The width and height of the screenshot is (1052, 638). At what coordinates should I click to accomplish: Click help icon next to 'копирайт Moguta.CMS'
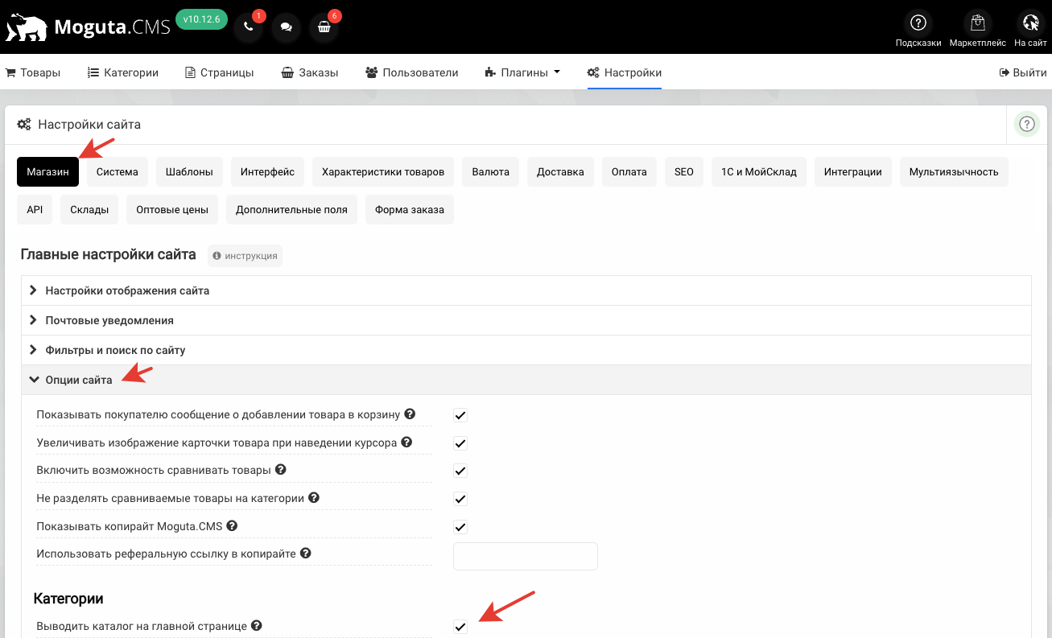point(232,525)
